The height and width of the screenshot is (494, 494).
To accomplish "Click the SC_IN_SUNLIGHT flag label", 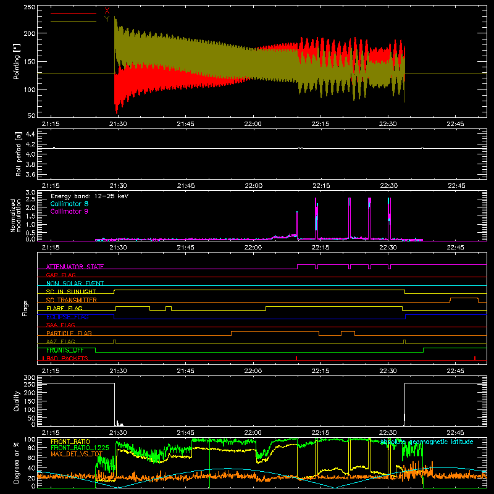I will click(71, 291).
